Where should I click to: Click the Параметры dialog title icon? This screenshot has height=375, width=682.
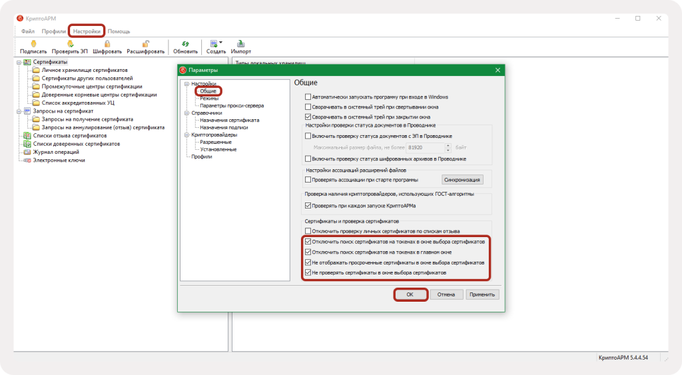[x=183, y=70]
